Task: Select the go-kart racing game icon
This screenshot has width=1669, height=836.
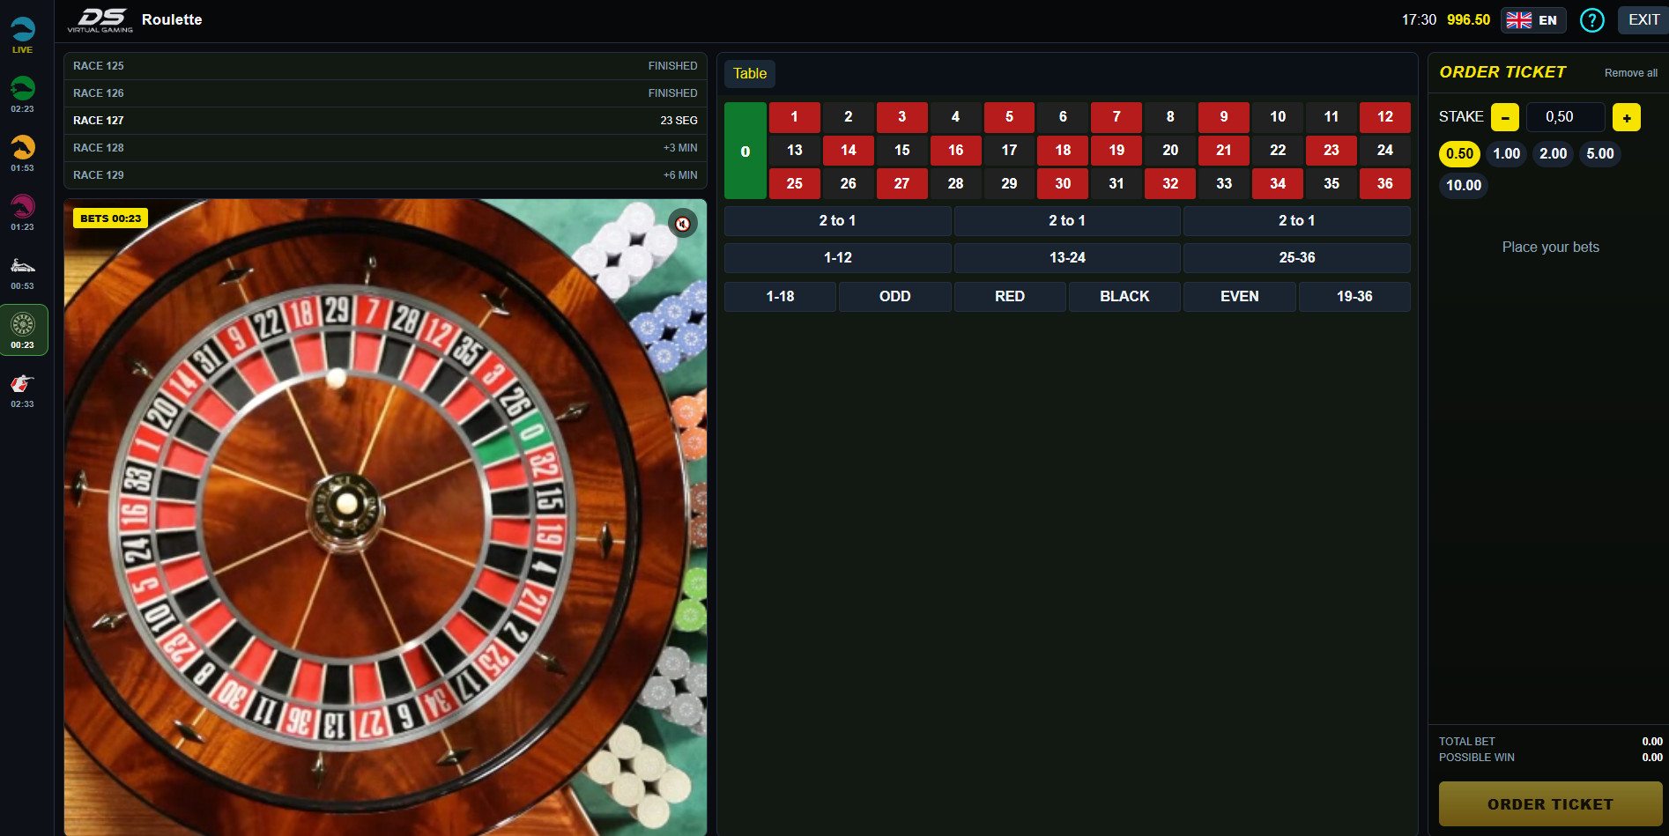Action: point(23,271)
